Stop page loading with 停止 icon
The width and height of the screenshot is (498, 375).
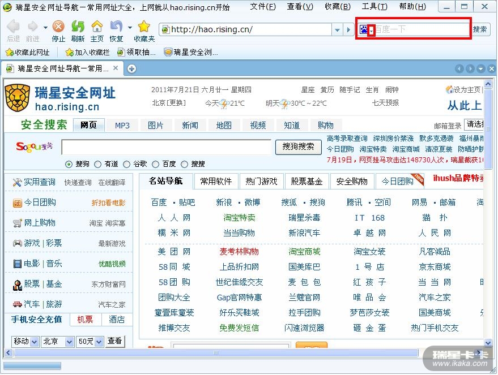click(x=58, y=27)
